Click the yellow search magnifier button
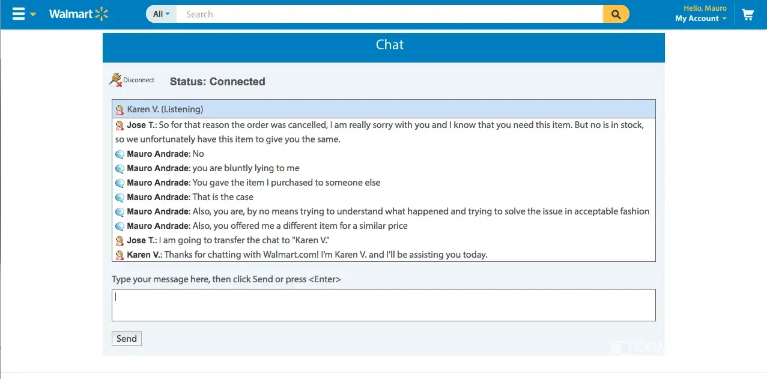The width and height of the screenshot is (767, 379). click(x=616, y=14)
